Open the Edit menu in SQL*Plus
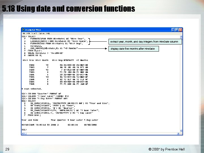 (29, 33)
